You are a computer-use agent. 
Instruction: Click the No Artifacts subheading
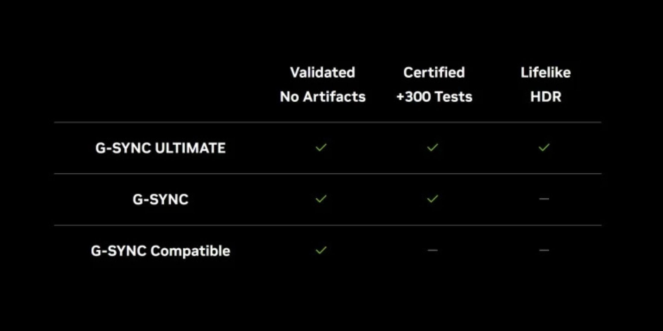[x=322, y=97]
